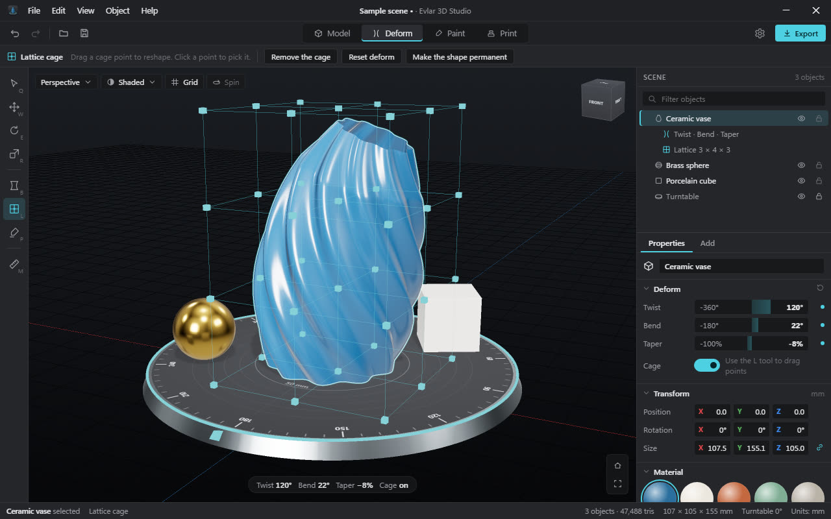Lock the Brass sphere object

pyautogui.click(x=819, y=165)
